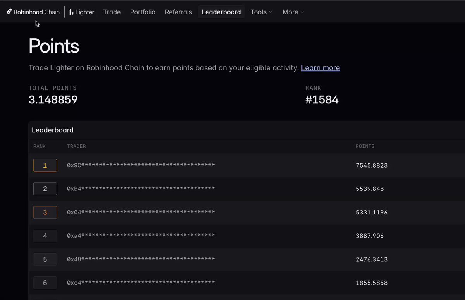This screenshot has width=465, height=300.
Task: Click the Lighter logo icon
Action: pyautogui.click(x=71, y=12)
